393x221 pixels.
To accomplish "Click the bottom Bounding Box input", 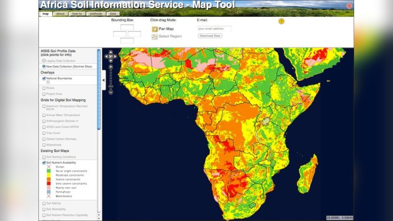I will 127,40.
